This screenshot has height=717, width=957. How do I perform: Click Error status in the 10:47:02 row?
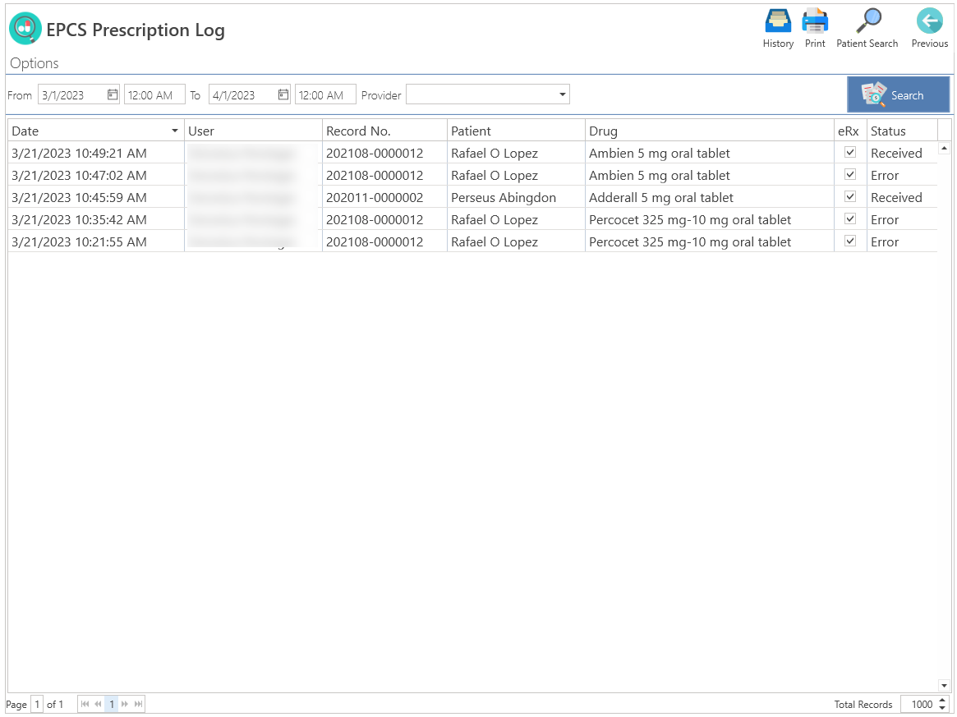click(x=885, y=176)
